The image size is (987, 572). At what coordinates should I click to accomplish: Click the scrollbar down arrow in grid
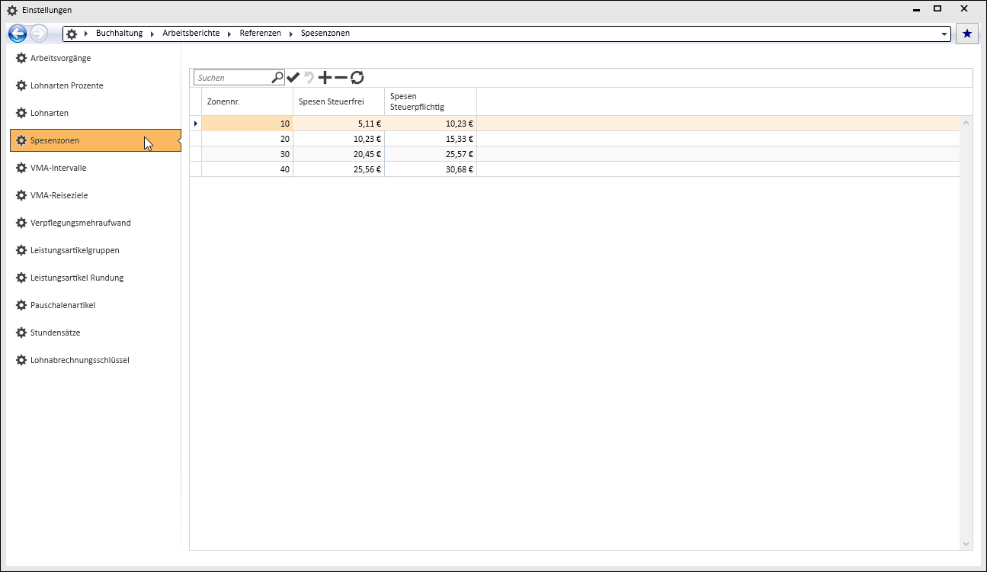coord(966,544)
